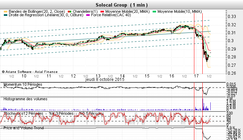
Task: Click hour 17 on the time axis
Action: [x=196, y=76]
